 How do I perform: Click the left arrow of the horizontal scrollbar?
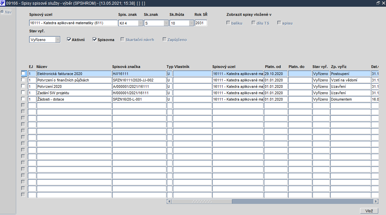click(169, 202)
